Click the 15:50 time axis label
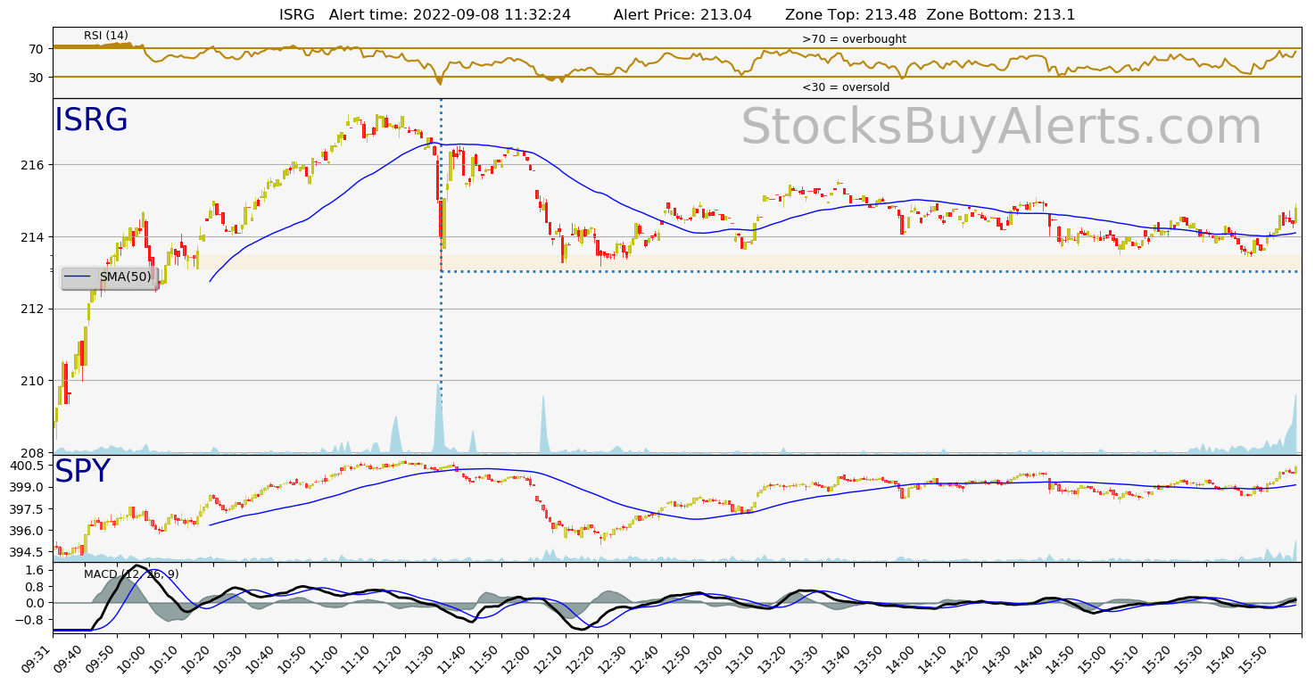The image size is (1315, 685). [x=1253, y=658]
